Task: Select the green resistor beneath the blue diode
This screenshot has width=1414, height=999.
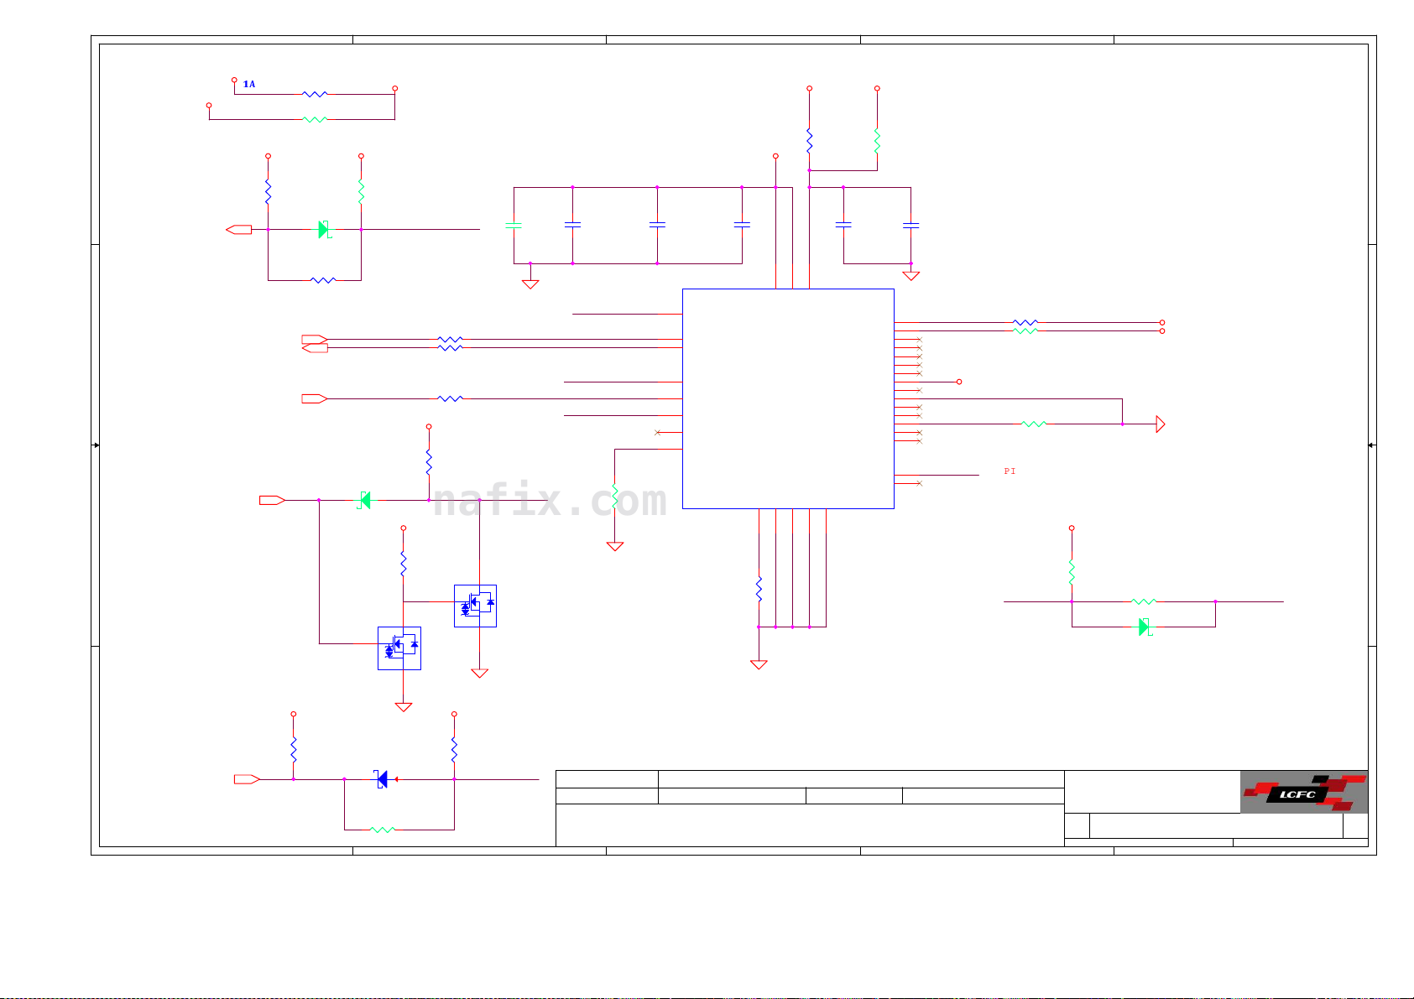Action: [383, 830]
